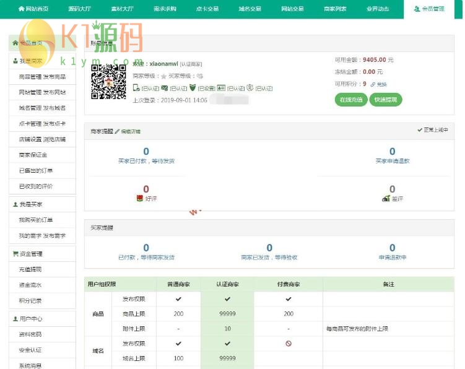Click the account QR code image
This screenshot has width=465, height=369.
click(x=108, y=82)
